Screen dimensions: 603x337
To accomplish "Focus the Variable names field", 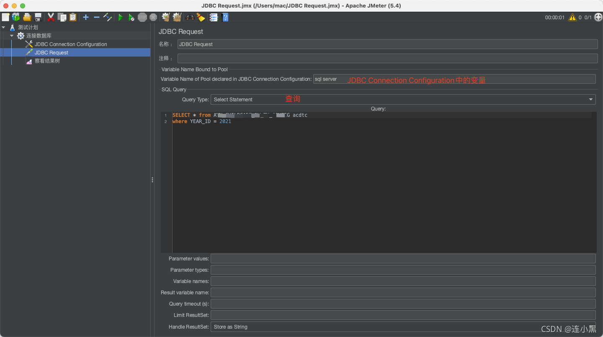I will [403, 281].
